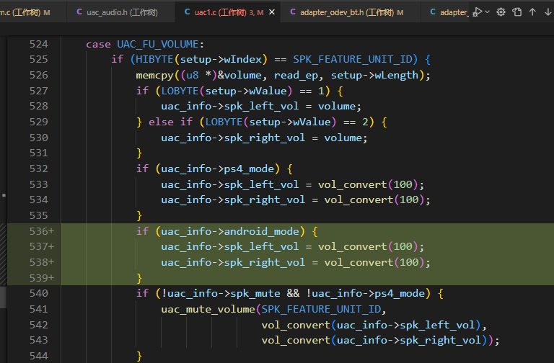Click the C file icon on uac1.c tab
554x363 pixels.
[x=188, y=12]
